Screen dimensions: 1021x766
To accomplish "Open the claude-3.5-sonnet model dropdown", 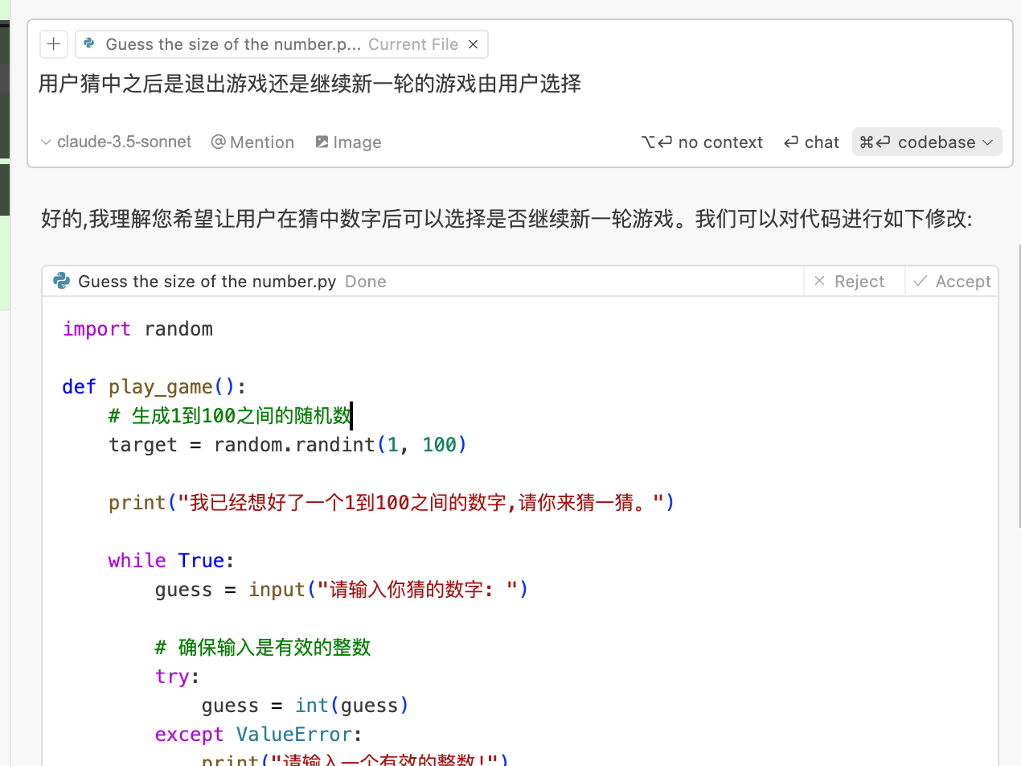I will pyautogui.click(x=124, y=142).
